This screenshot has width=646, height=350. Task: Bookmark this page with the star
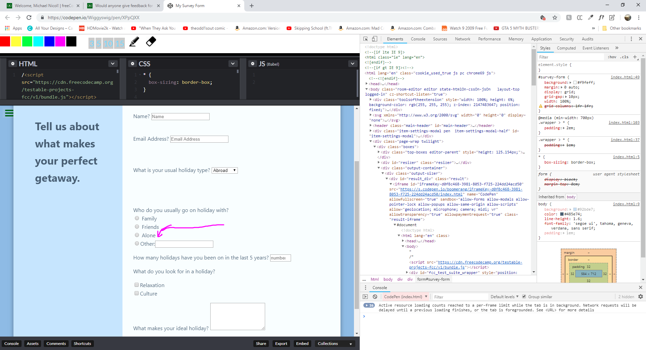tap(555, 17)
